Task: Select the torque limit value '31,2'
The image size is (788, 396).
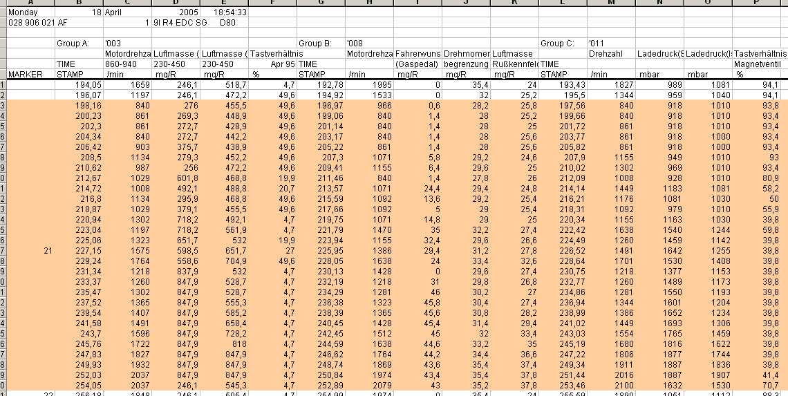Action: (x=465, y=250)
